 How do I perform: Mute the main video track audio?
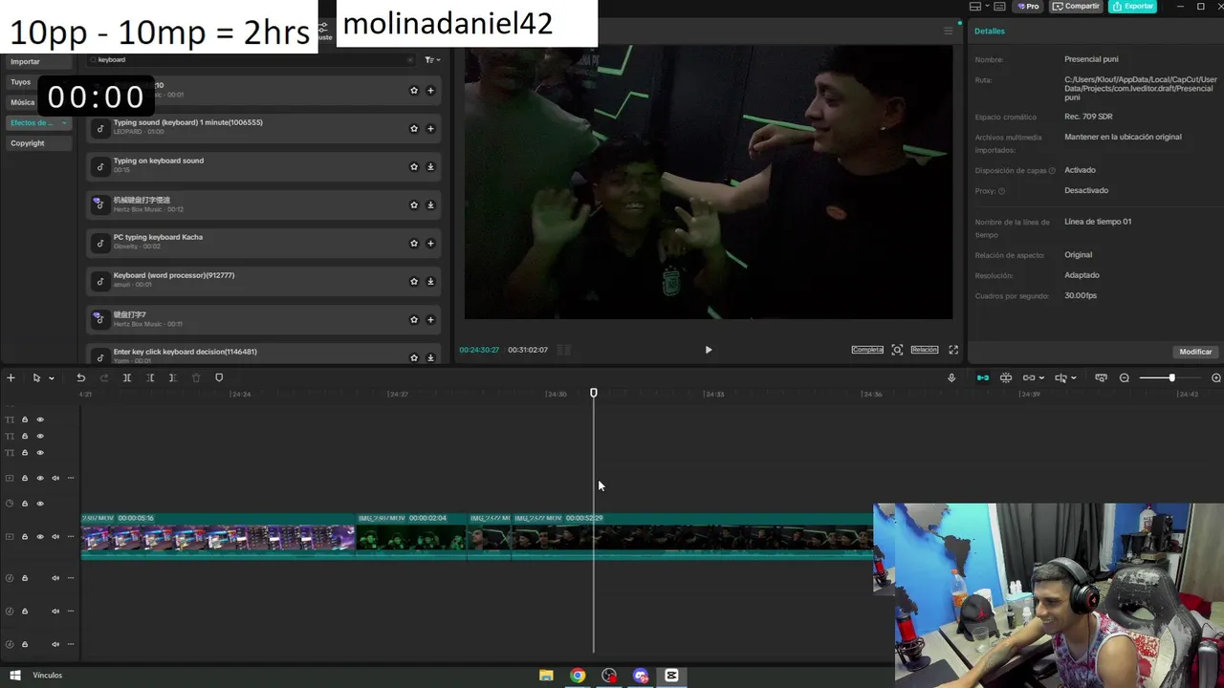(x=55, y=536)
